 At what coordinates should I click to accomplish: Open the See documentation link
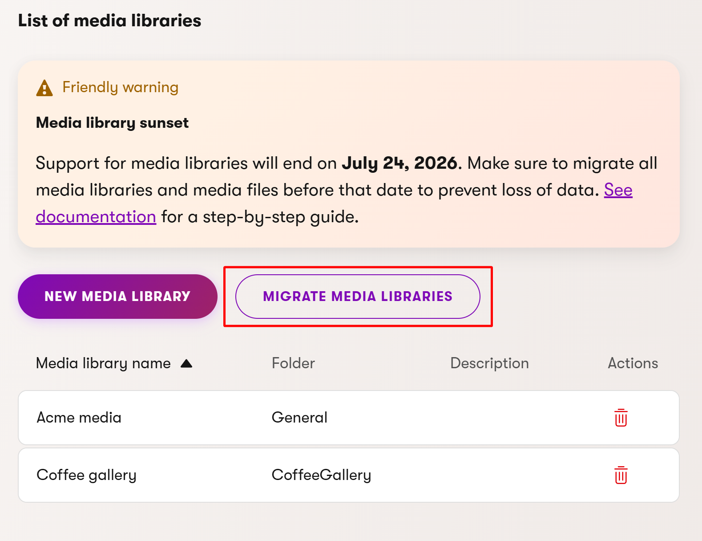617,190
